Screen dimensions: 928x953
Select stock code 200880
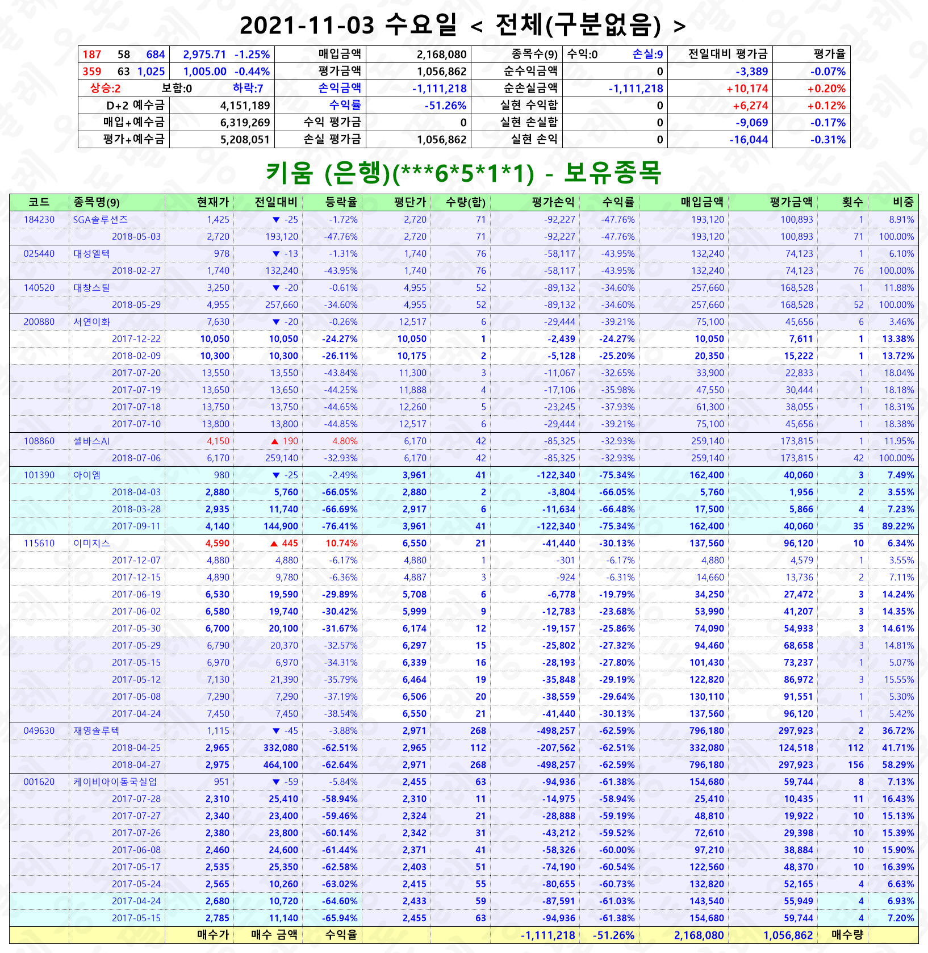tap(39, 322)
